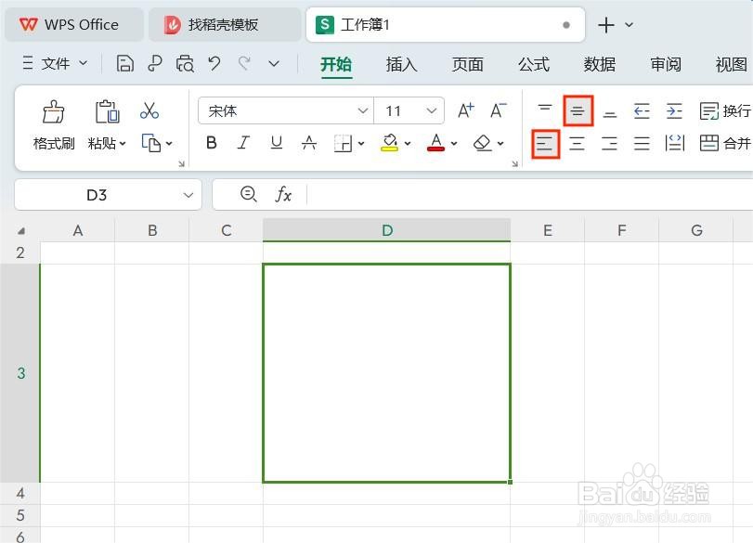Toggle center horizontal alignment
Viewport: 753px width, 543px height.
577,143
